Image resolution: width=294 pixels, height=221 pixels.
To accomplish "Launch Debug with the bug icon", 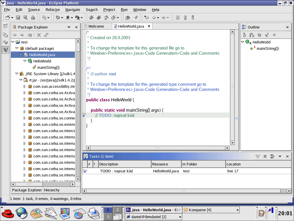I will click(58, 18).
